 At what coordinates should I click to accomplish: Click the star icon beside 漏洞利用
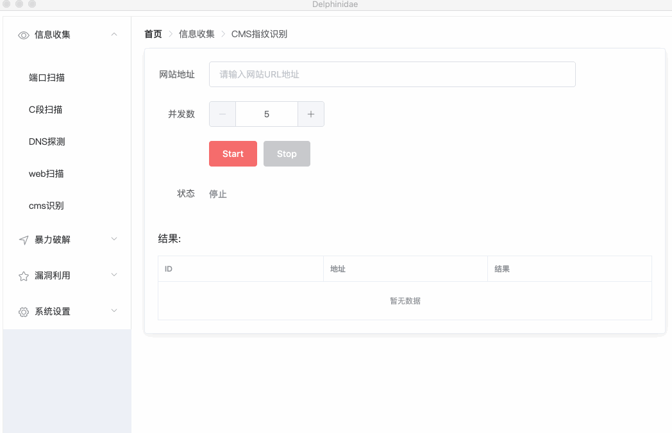24,276
